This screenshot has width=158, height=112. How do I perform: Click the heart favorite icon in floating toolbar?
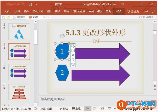[73, 64]
